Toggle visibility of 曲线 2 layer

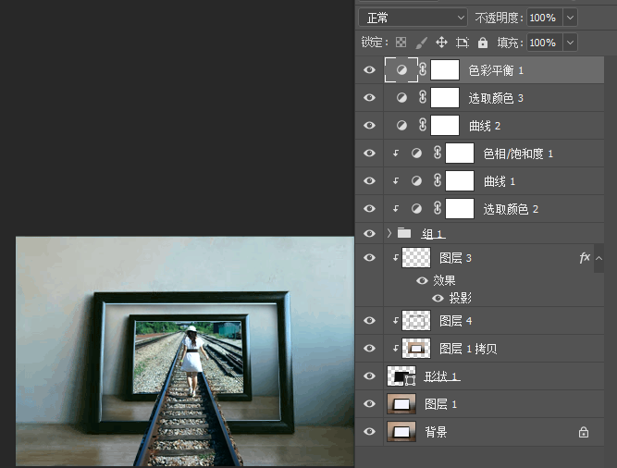click(x=369, y=126)
